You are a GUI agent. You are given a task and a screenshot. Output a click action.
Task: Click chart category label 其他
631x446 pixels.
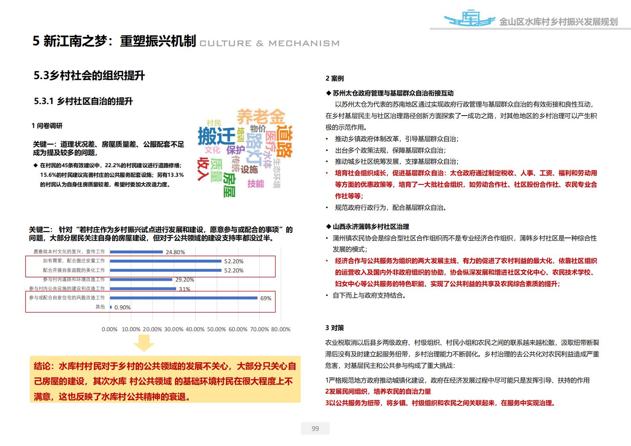tap(100, 307)
